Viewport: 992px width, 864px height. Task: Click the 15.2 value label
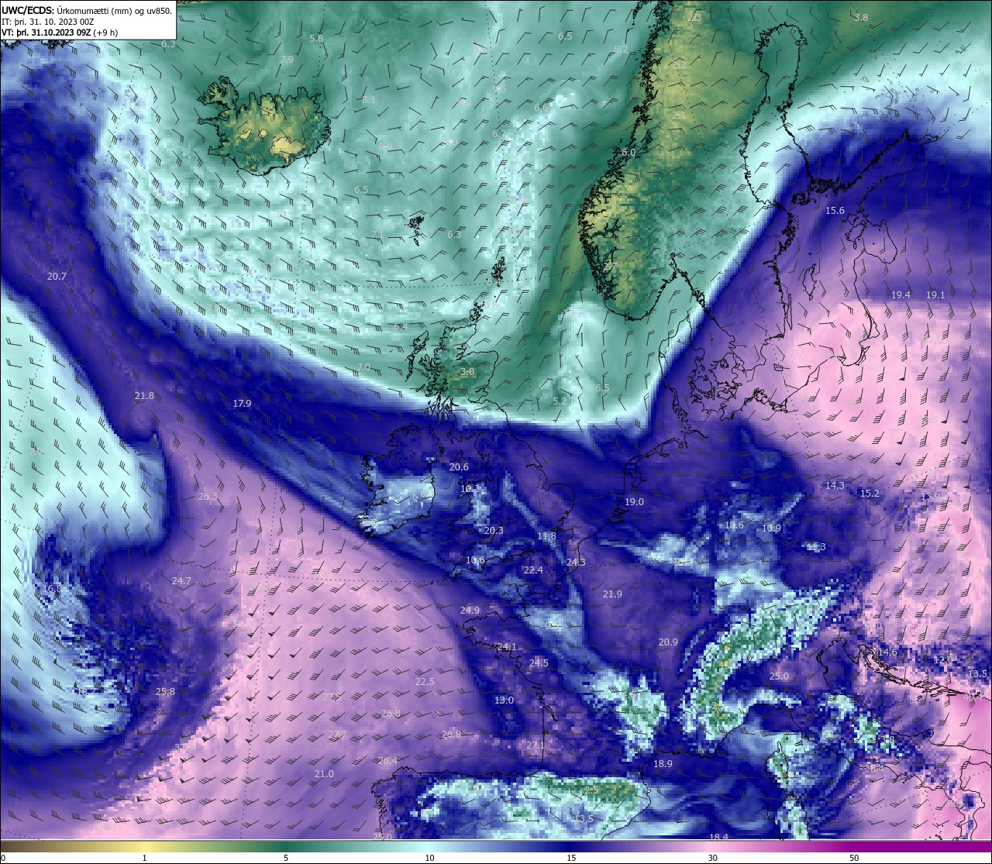coord(870,493)
